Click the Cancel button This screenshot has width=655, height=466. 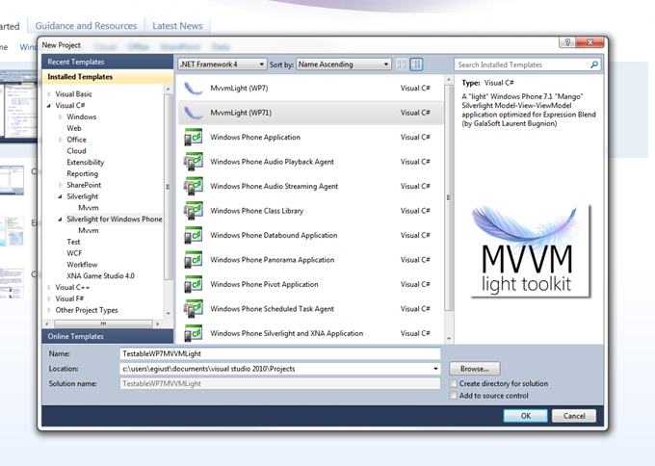[574, 416]
